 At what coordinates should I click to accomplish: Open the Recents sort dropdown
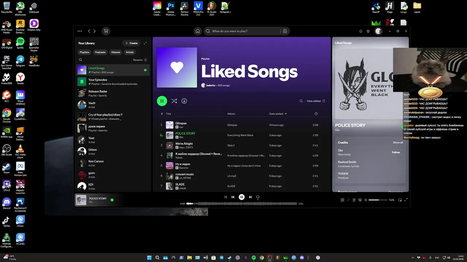click(x=140, y=60)
